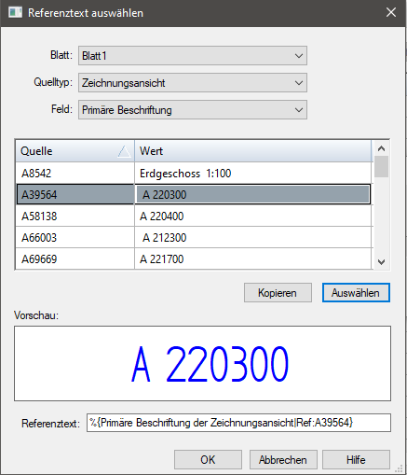This screenshot has width=407, height=475.
Task: Toggle the sort triangle in Quelle header
Action: (124, 151)
